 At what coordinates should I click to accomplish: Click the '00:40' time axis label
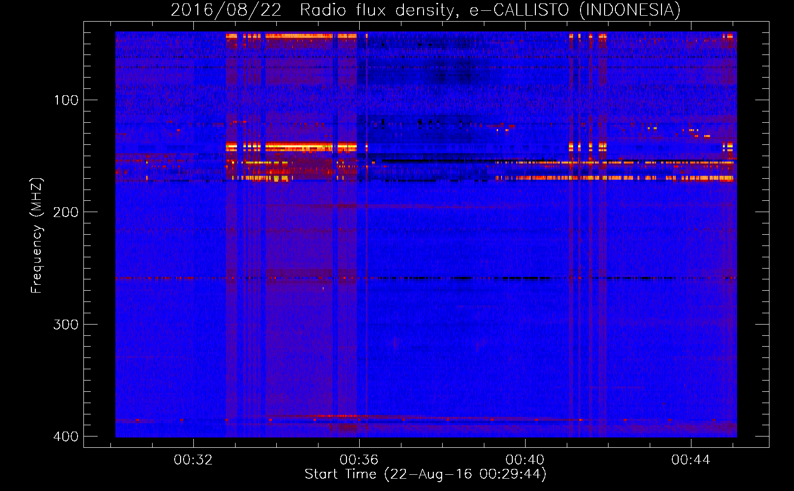point(525,460)
